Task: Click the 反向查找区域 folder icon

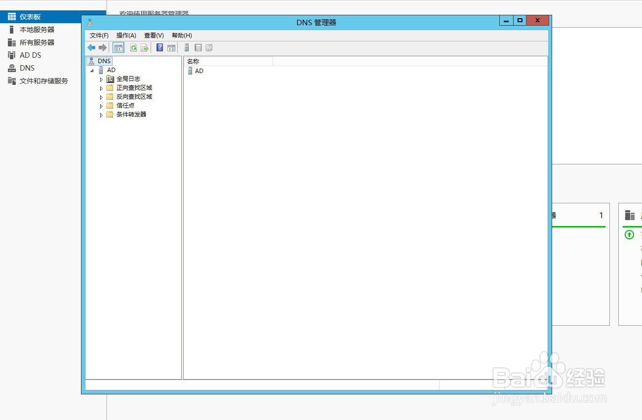Action: pos(110,97)
